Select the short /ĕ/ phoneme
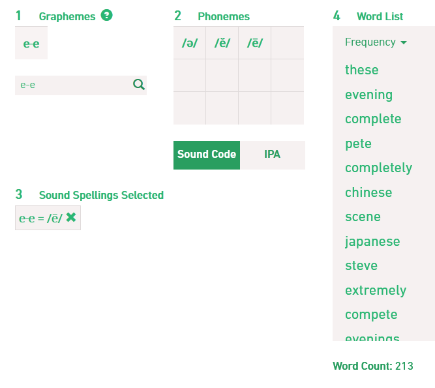 coord(222,43)
